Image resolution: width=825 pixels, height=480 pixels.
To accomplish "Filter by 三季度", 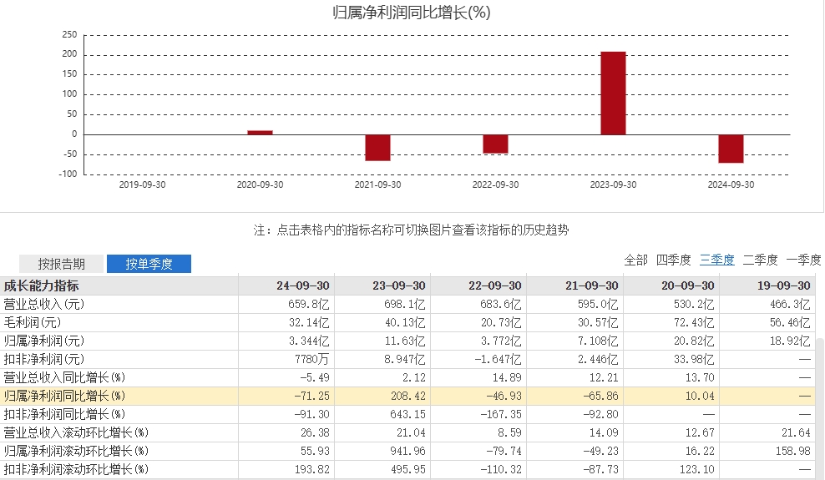I will [716, 260].
